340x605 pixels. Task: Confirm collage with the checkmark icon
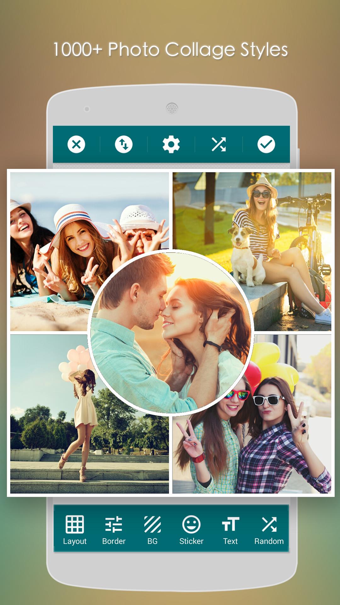[266, 145]
